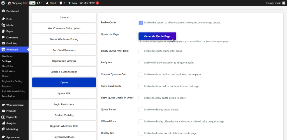The image size is (287, 140).
Task: Open Global Wholesale Pricing tab
Action: [64, 39]
